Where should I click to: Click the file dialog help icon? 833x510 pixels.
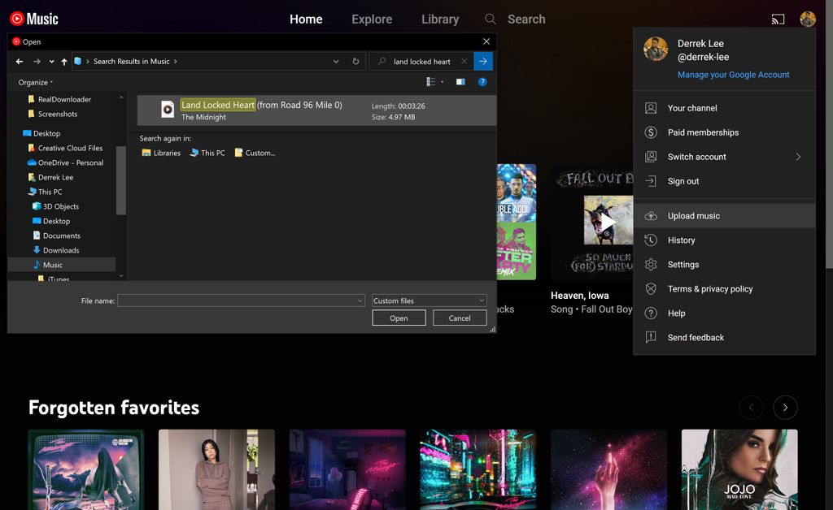482,82
